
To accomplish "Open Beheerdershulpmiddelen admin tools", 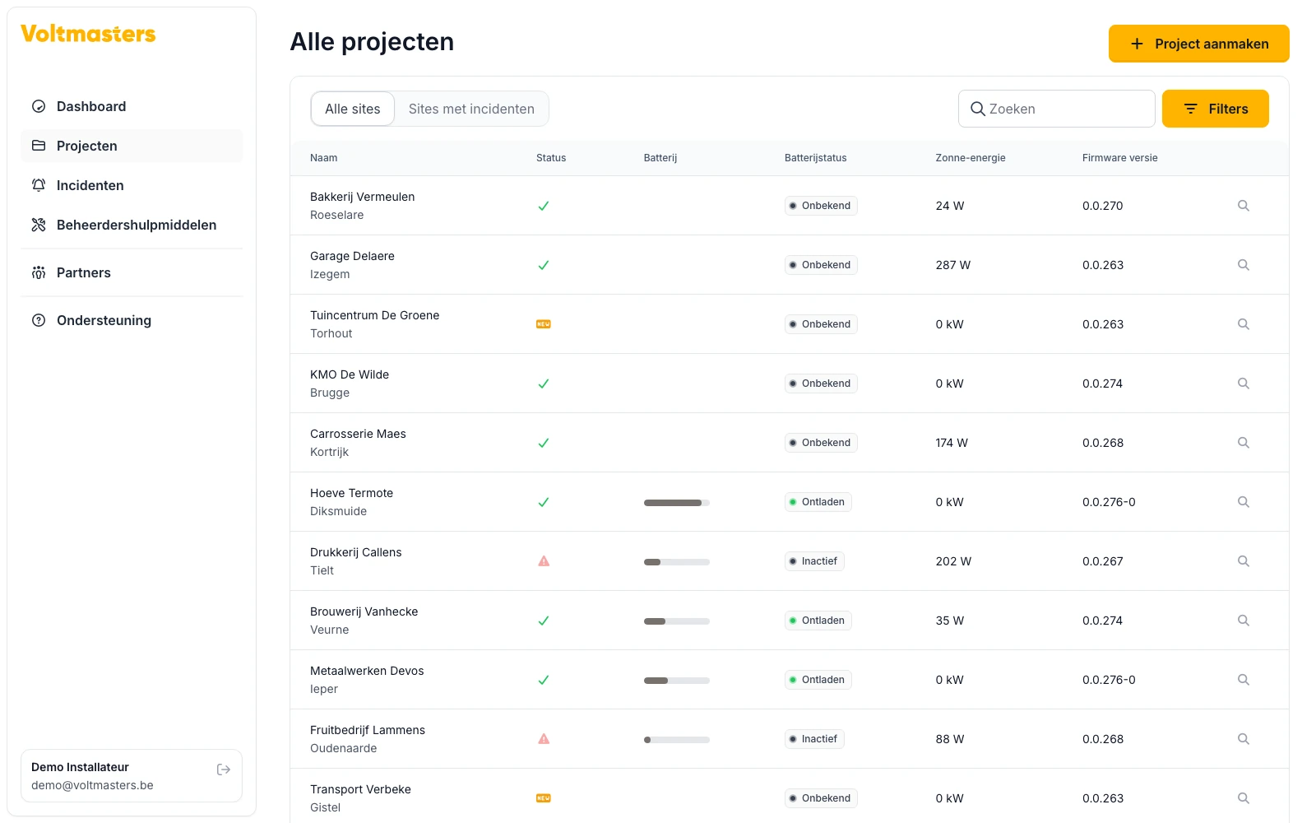I will pyautogui.click(x=132, y=225).
